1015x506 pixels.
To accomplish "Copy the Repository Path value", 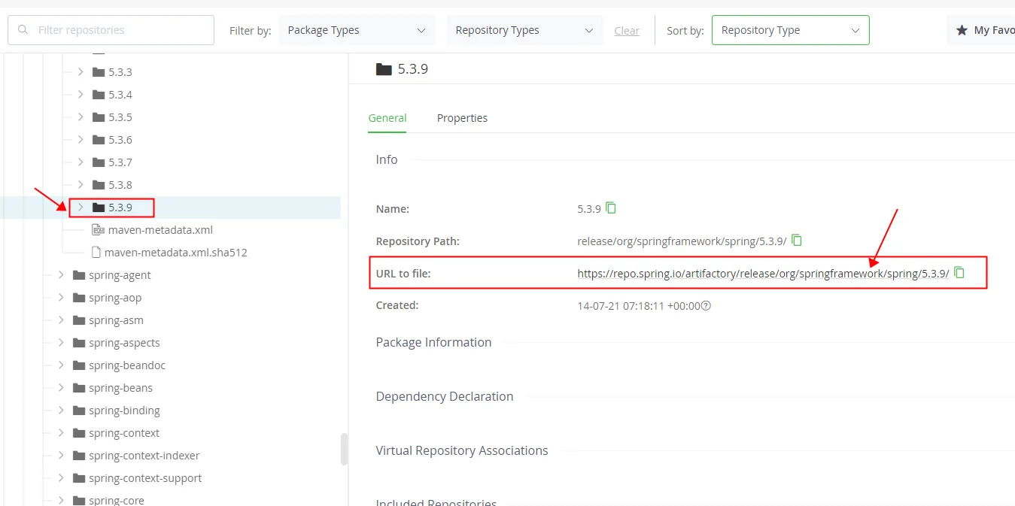I will tap(797, 241).
